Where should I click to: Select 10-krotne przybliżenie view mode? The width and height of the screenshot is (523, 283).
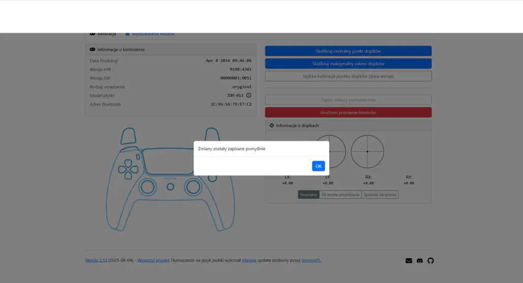340,195
